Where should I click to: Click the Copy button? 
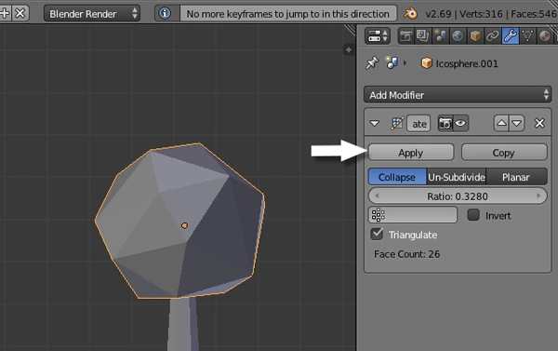tap(504, 153)
